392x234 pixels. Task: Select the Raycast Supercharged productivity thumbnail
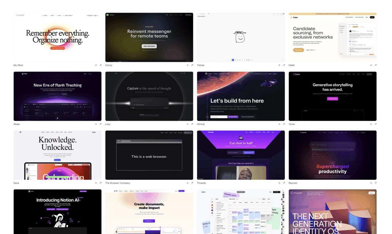click(x=332, y=155)
